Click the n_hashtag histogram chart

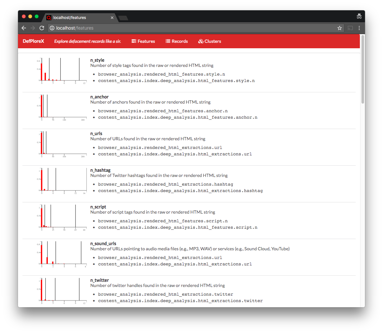[x=61, y=181]
